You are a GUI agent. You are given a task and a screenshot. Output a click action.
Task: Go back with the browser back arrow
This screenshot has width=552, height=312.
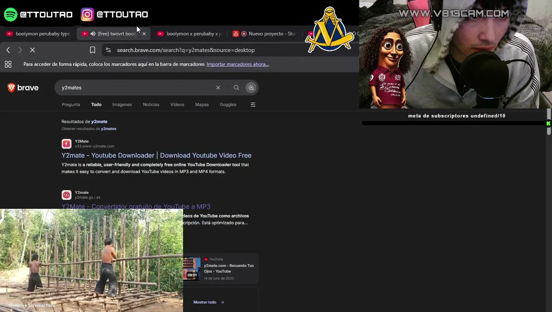[x=8, y=50]
